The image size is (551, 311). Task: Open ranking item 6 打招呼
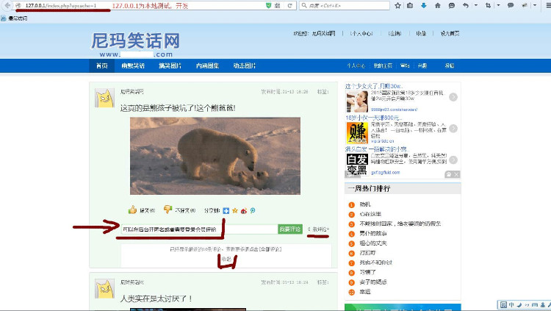[x=367, y=253]
